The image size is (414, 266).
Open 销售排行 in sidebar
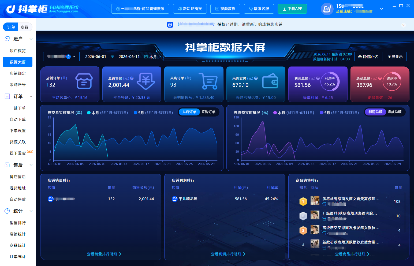click(18, 223)
